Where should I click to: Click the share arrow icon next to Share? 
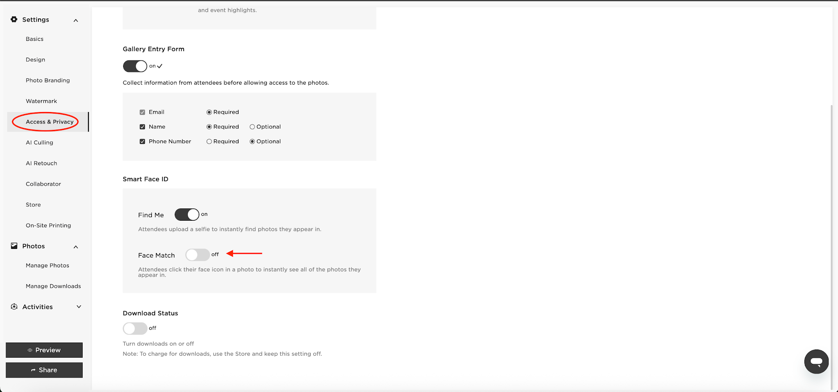point(34,370)
